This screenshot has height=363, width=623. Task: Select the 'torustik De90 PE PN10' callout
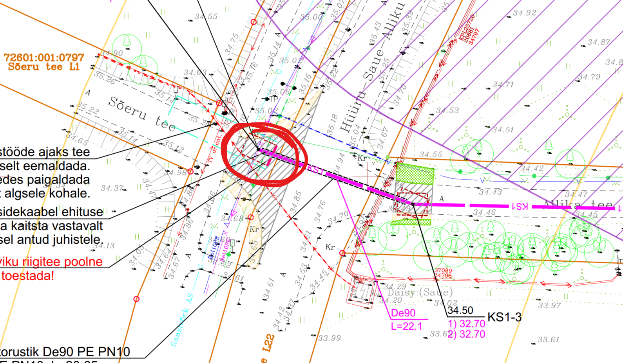pos(65,352)
